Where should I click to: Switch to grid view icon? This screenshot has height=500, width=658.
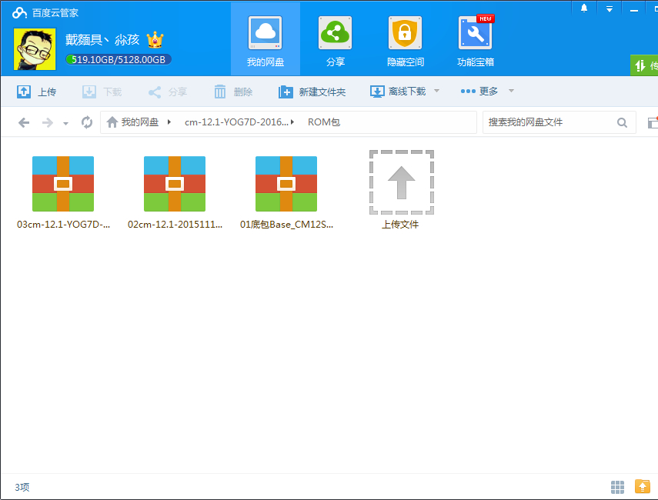tap(617, 487)
